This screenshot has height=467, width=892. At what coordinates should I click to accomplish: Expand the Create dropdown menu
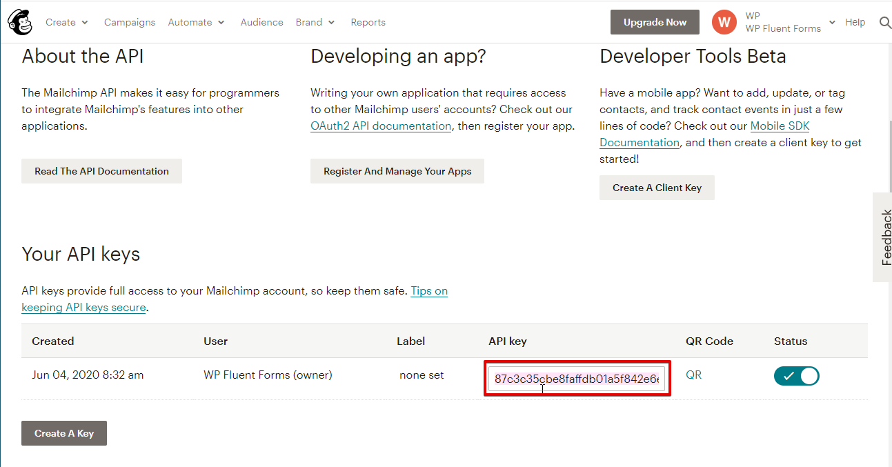pos(67,22)
